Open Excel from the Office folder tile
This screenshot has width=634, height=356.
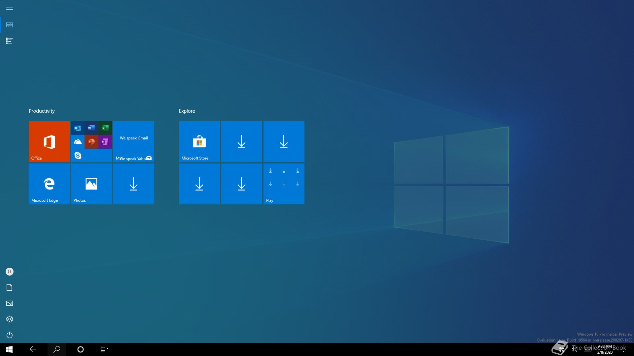click(x=105, y=128)
